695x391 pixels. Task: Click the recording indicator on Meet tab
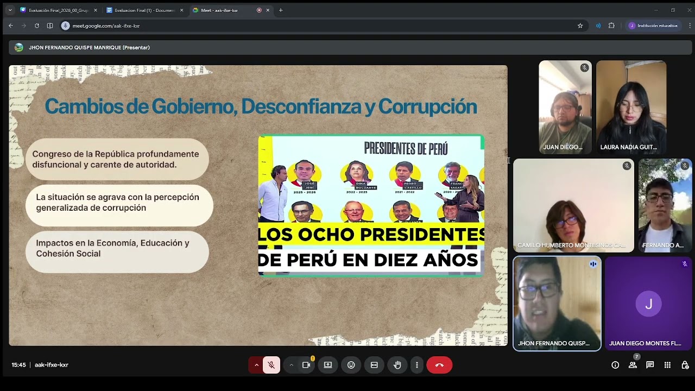[259, 10]
